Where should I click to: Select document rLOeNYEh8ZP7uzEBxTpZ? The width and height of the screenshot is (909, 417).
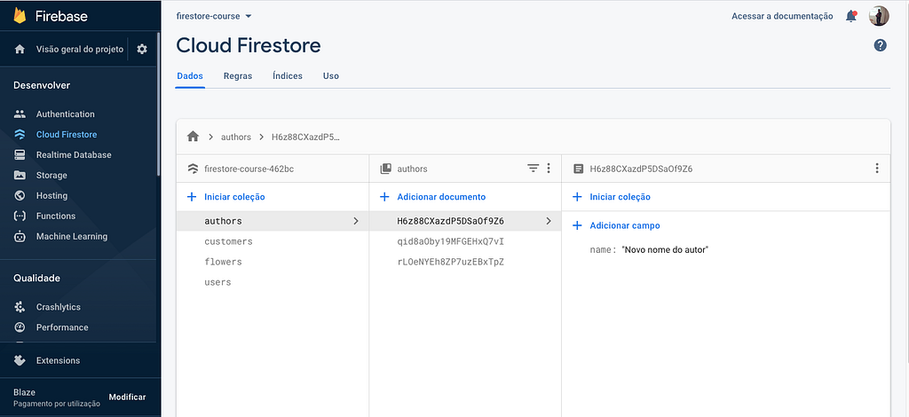(450, 262)
